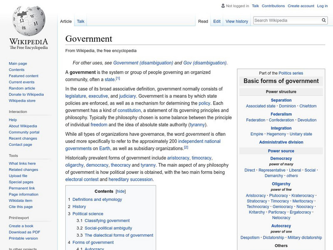
Task: Open Despotism link in infobox
Action: 250,237
